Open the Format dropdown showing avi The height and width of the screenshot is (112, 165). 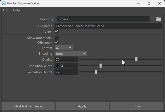coord(64,48)
